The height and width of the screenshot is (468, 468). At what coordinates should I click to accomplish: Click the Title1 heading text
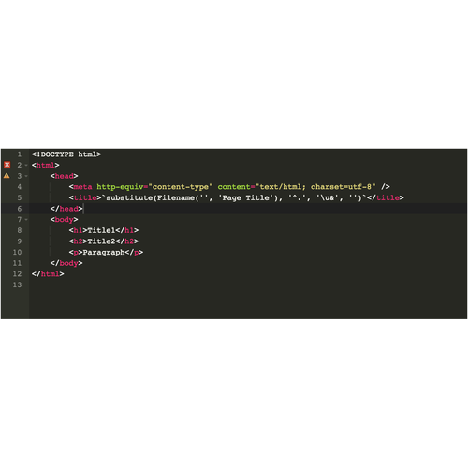click(101, 230)
